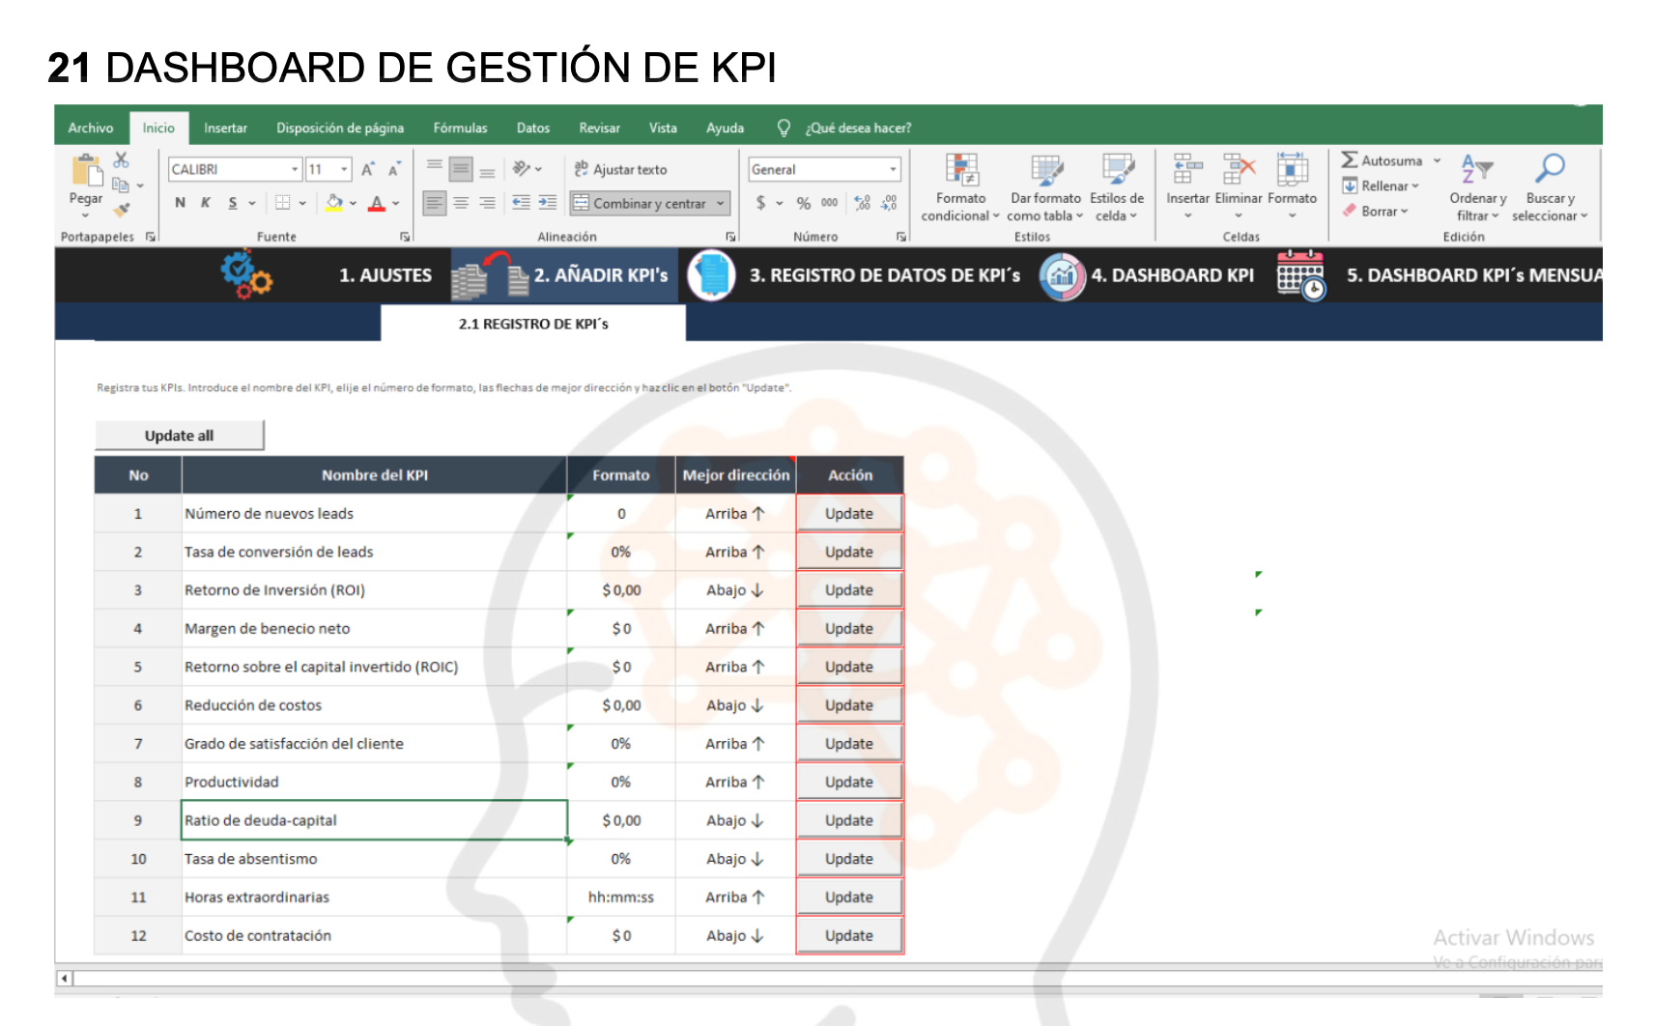Toggle Ajustar texto wrap option

point(620,169)
